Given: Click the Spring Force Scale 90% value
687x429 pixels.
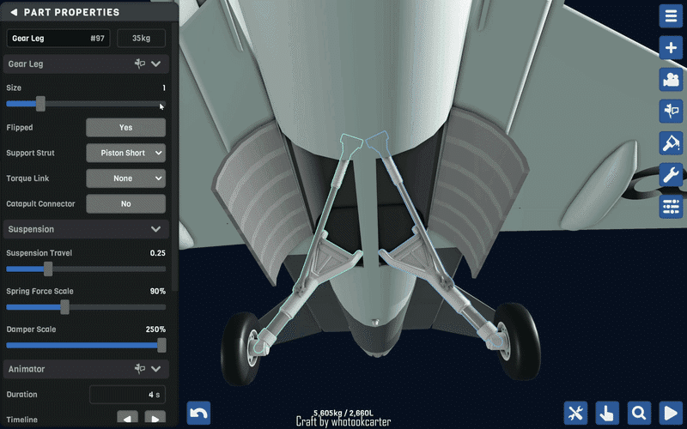Looking at the screenshot, I should coord(158,291).
